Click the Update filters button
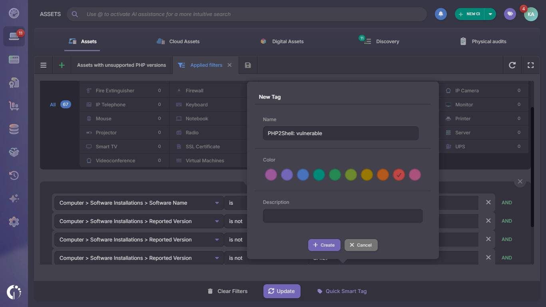546x307 pixels. pyautogui.click(x=282, y=291)
